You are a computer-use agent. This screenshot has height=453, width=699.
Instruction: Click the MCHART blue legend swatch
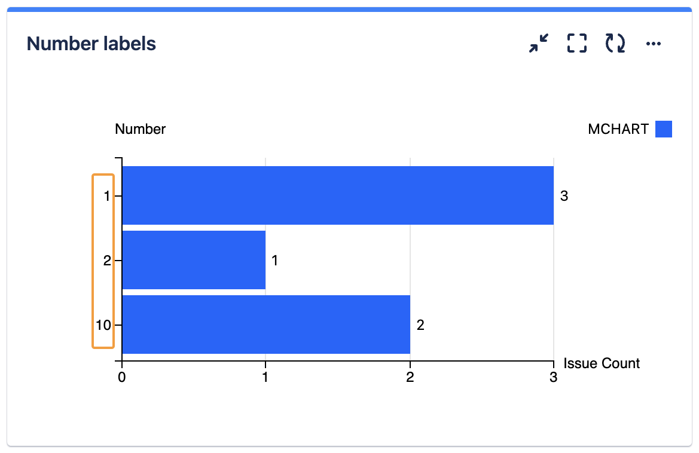[664, 129]
